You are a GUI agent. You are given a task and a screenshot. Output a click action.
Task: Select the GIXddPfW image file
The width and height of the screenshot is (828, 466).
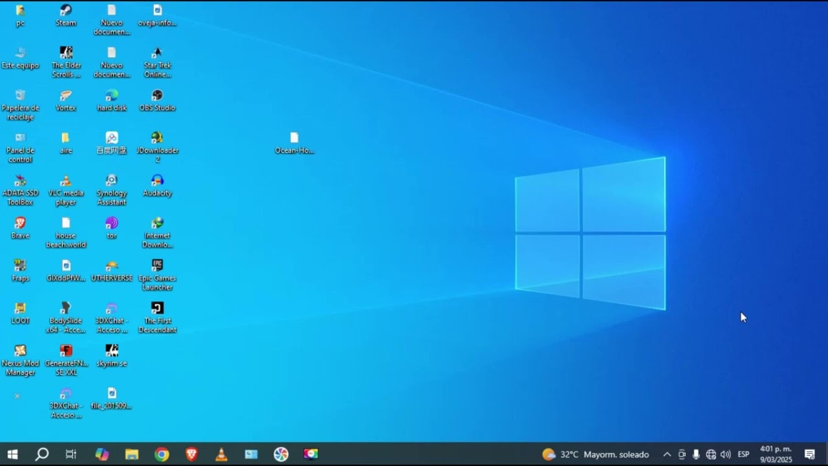pyautogui.click(x=66, y=271)
